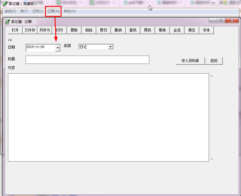Select all text with 全选 button
The height and width of the screenshot is (196, 241).
pyautogui.click(x=177, y=30)
